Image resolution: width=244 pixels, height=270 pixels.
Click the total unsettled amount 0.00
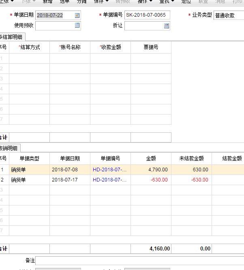click(192, 248)
